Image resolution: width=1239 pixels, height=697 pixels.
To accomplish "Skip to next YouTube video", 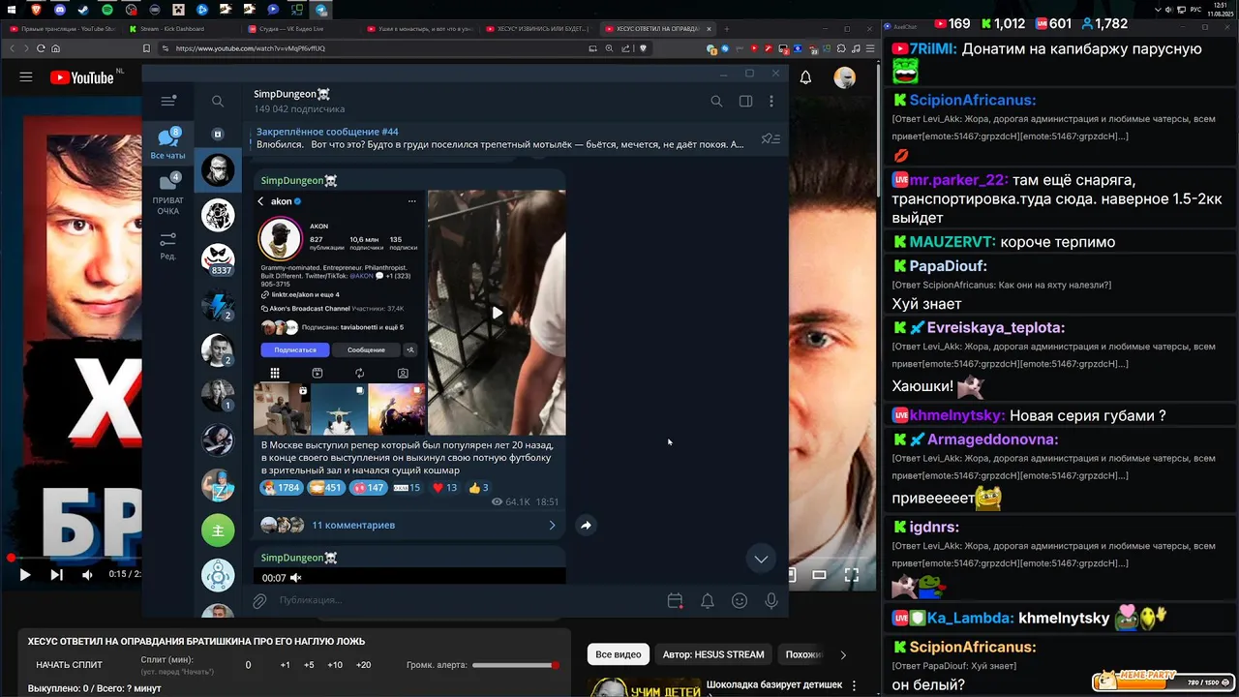I will pos(56,575).
